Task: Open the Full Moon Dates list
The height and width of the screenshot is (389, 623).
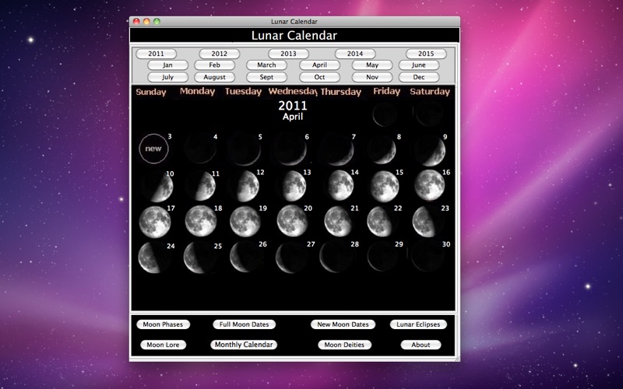Action: tap(244, 324)
